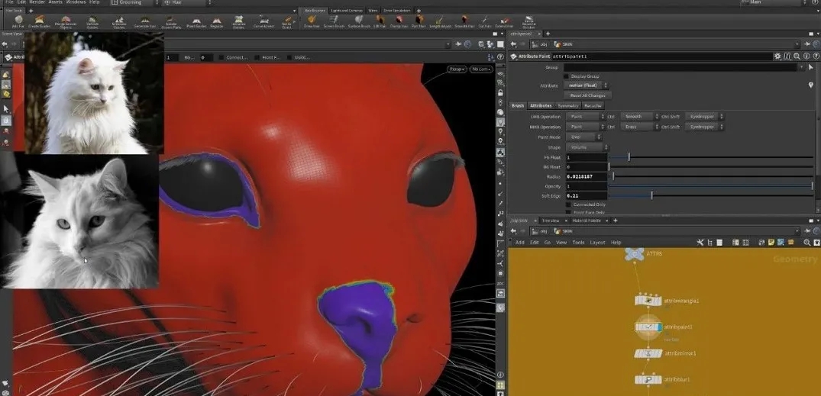The image size is (821, 396).
Task: Switch to the Symmetry tab
Action: pyautogui.click(x=567, y=105)
